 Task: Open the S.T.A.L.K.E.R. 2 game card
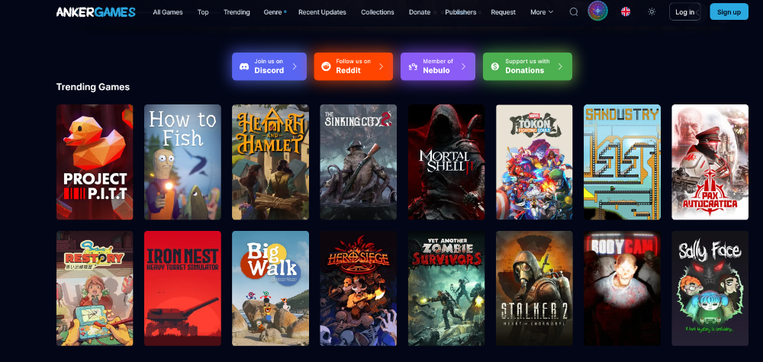(x=534, y=288)
